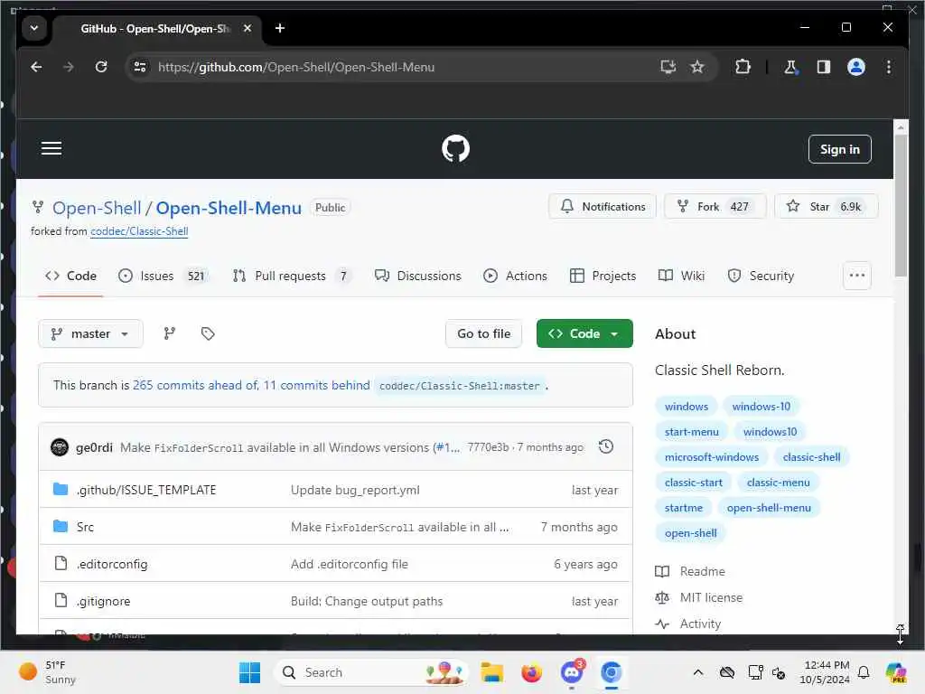Show hidden system tray icons chevron
925x694 pixels.
698,672
